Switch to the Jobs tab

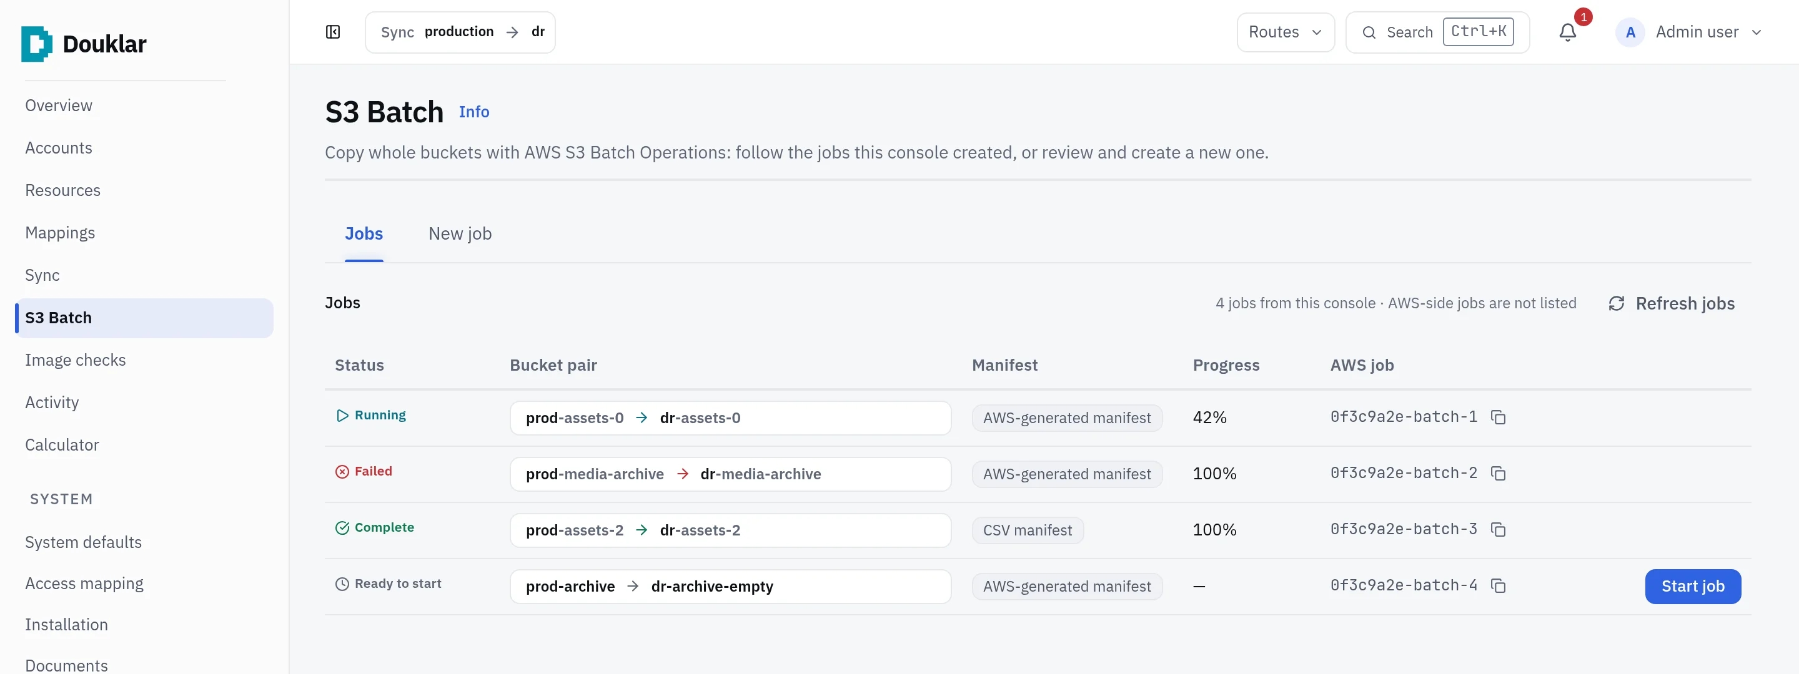pyautogui.click(x=364, y=234)
